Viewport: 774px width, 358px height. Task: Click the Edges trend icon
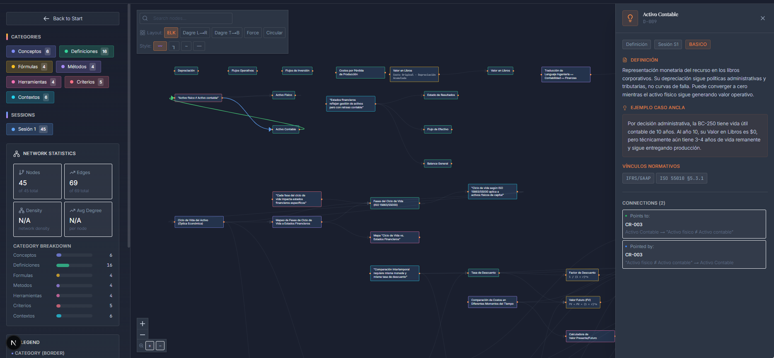(x=73, y=172)
